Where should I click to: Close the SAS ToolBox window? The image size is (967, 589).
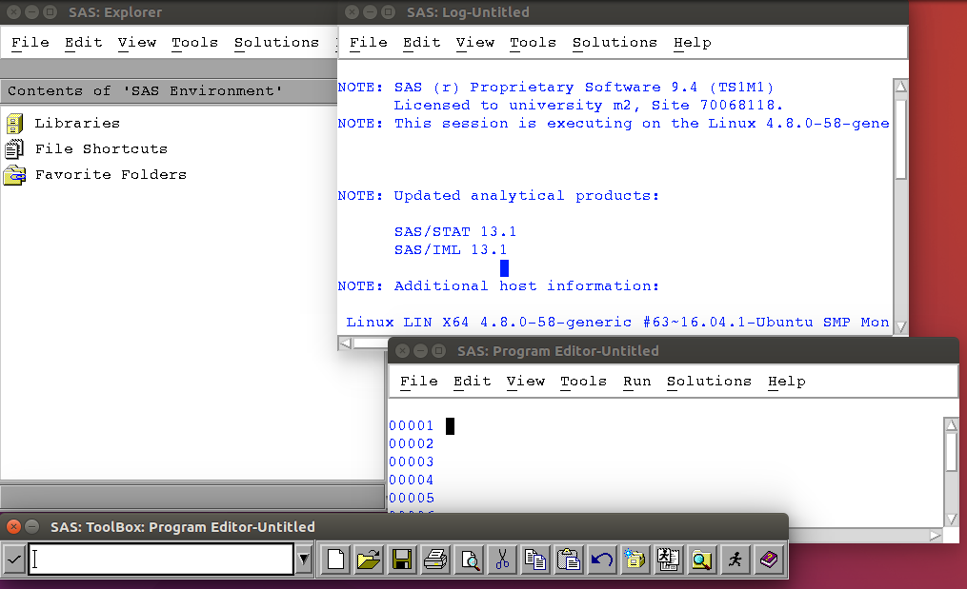(x=13, y=527)
